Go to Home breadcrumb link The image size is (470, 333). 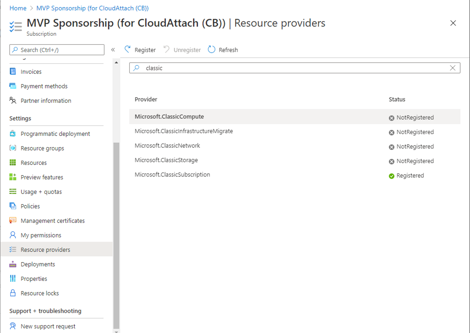coord(18,8)
